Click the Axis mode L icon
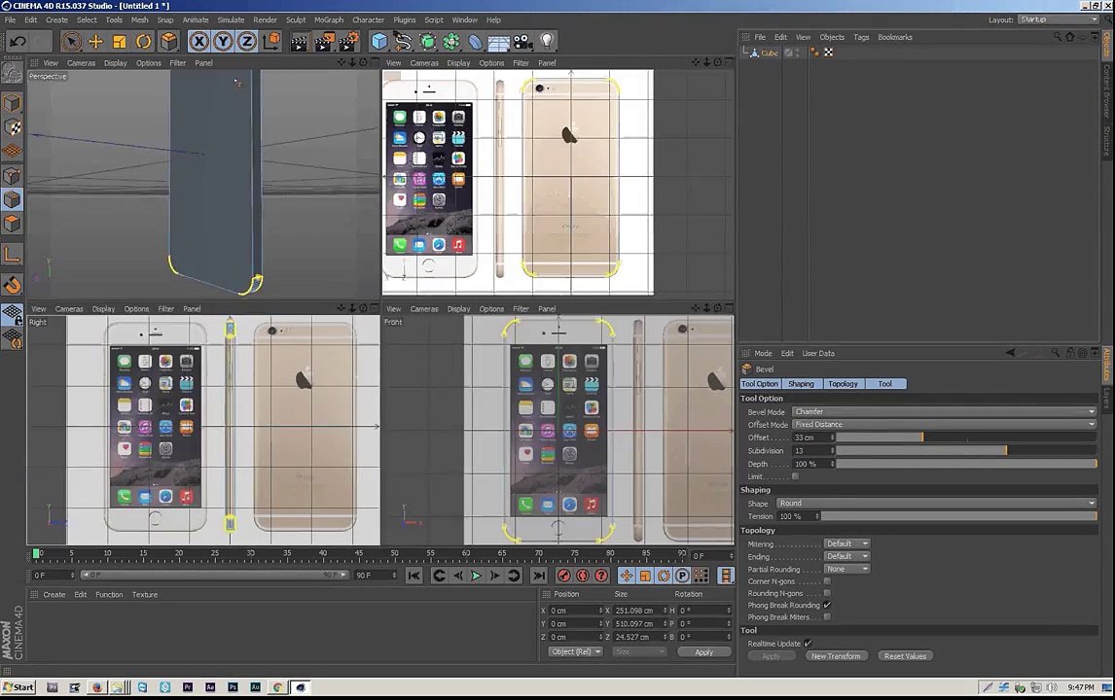The width and height of the screenshot is (1115, 700). click(x=12, y=255)
